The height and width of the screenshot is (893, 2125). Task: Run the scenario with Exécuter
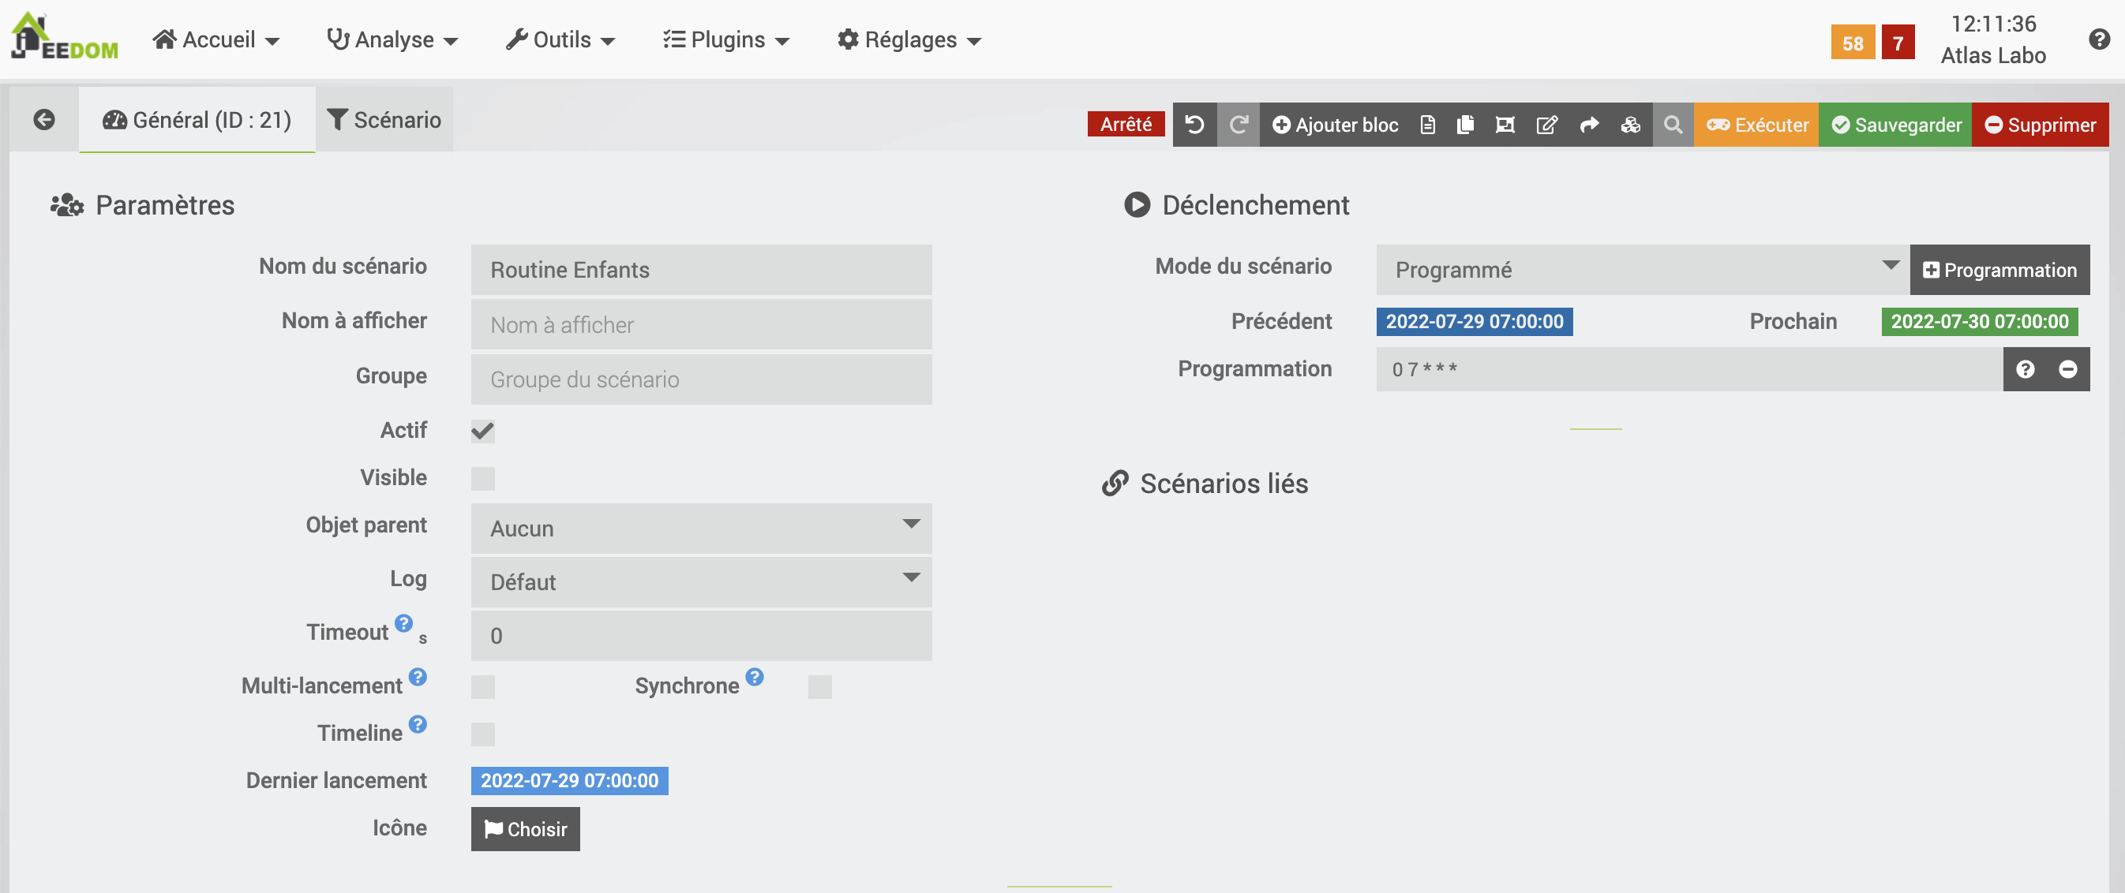(1757, 125)
